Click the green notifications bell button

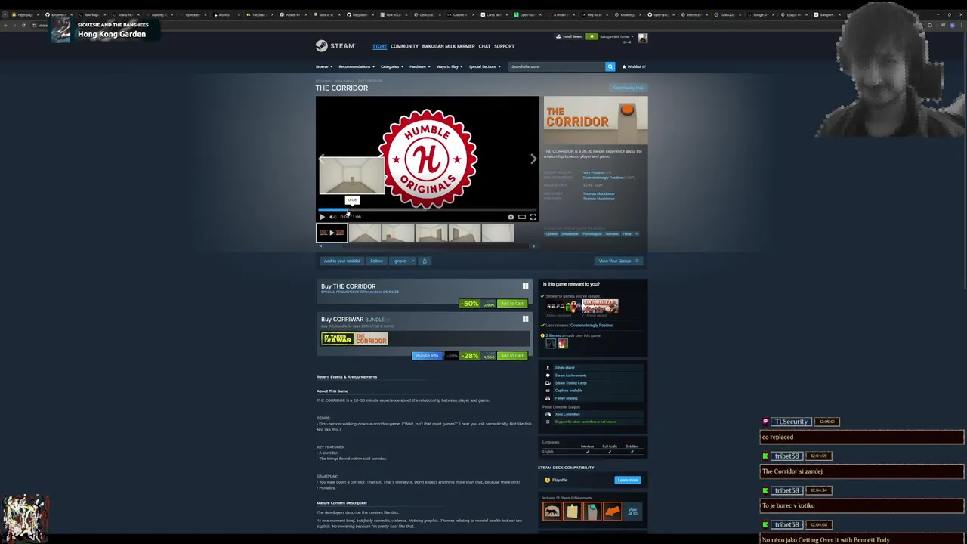click(592, 36)
